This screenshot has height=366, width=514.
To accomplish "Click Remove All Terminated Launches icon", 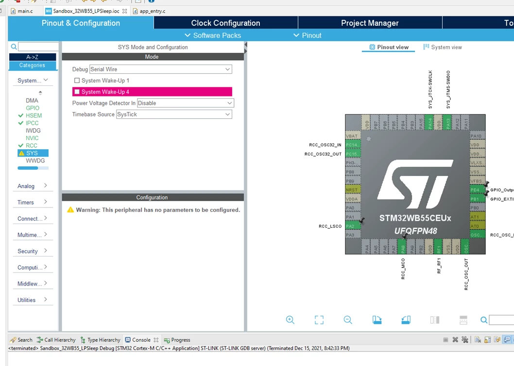I will pos(465,339).
